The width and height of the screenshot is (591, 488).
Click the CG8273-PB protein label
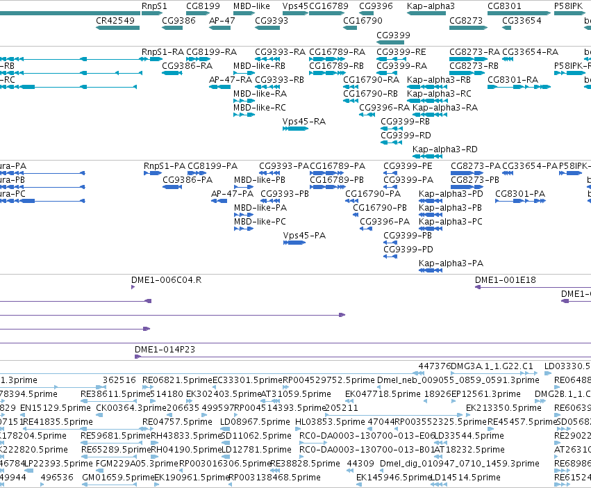pos(475,179)
